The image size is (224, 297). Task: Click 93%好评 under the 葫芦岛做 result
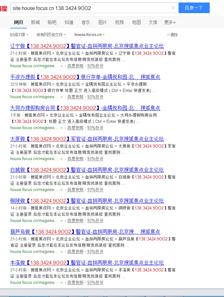pyautogui.click(x=95, y=252)
